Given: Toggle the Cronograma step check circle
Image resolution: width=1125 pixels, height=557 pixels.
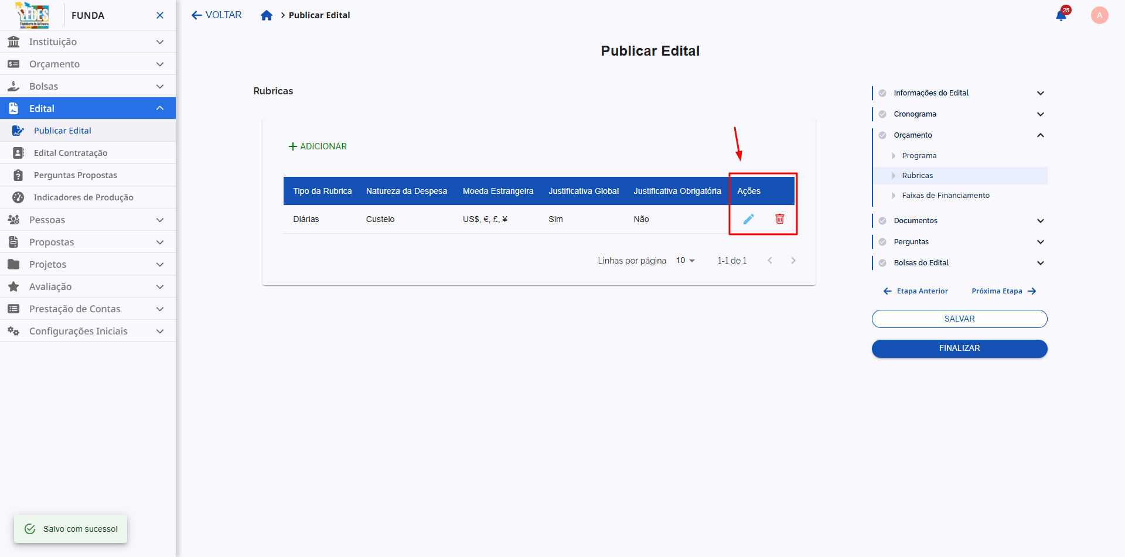Looking at the screenshot, I should pos(882,114).
